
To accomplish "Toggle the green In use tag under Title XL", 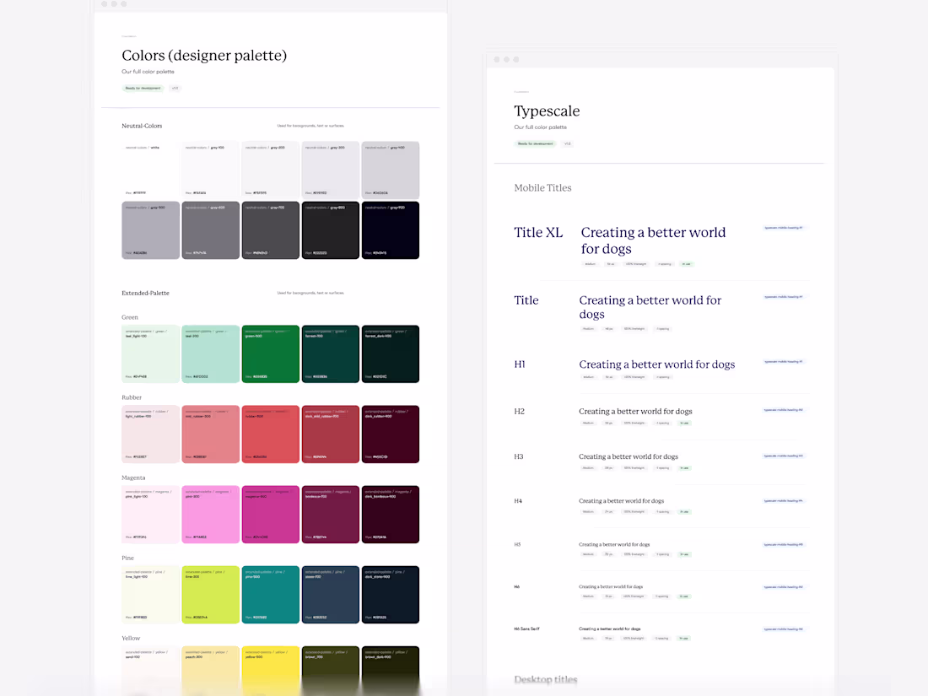I will [x=686, y=264].
